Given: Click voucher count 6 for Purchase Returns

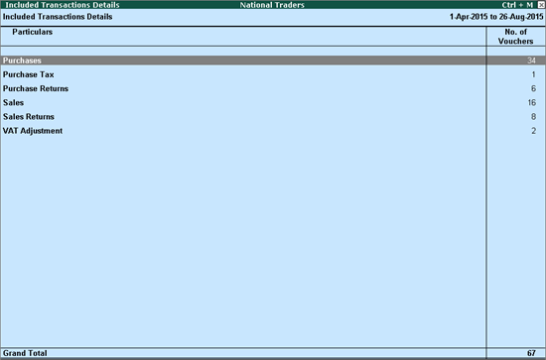Looking at the screenshot, I should point(533,88).
